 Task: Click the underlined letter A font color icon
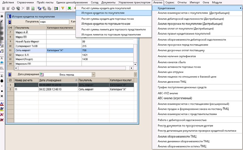(2, 104)
